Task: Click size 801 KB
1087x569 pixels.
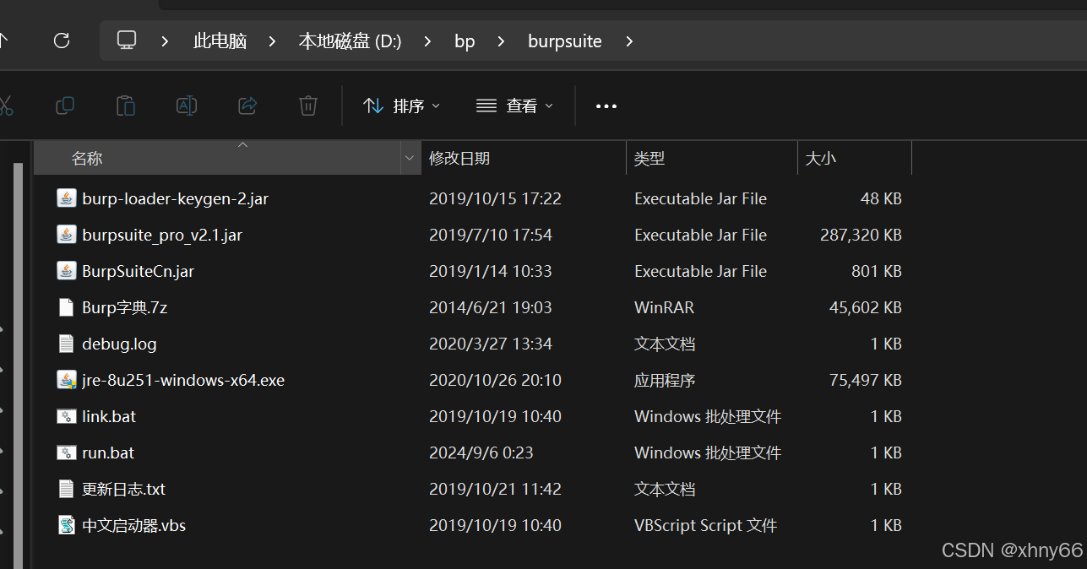Action: [877, 271]
